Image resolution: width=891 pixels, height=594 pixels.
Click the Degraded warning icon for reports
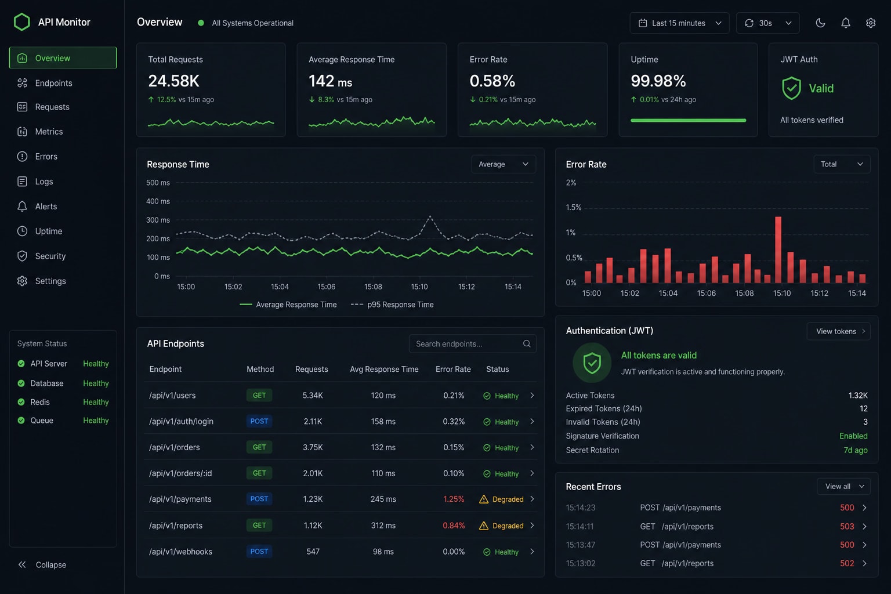coord(484,526)
